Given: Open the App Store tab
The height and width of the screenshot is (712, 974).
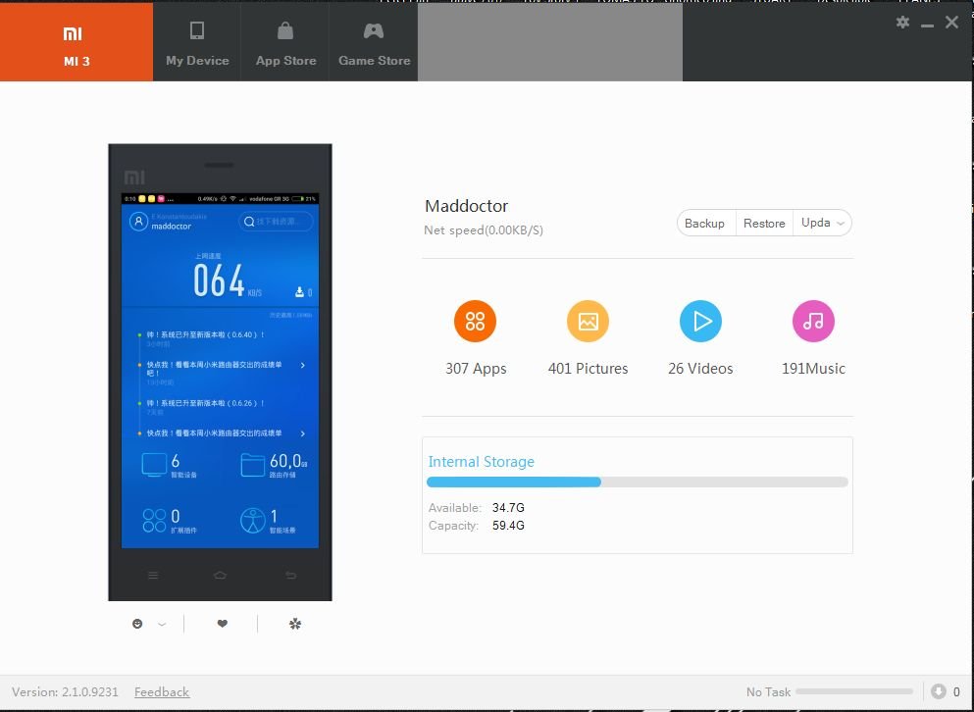Looking at the screenshot, I should coord(285,41).
